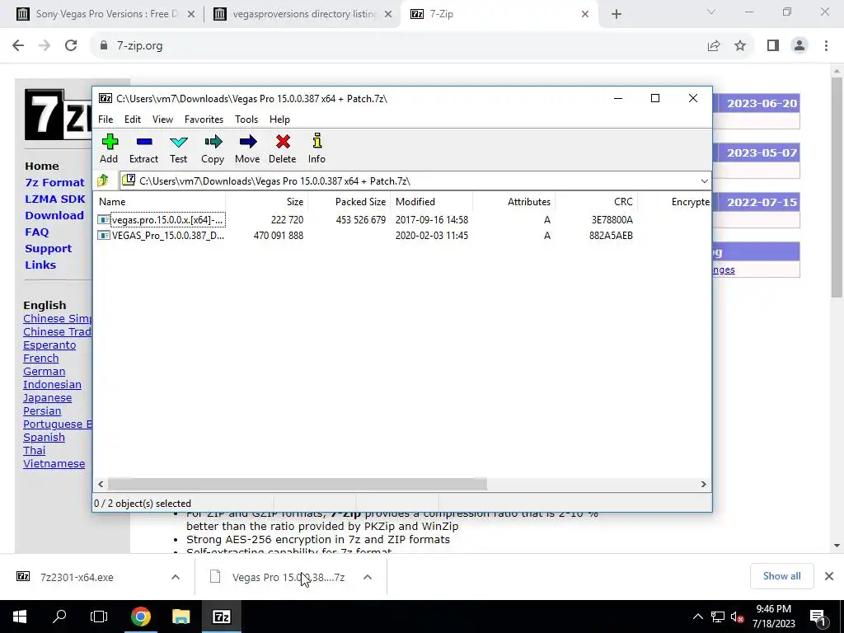Open the Help menu

pyautogui.click(x=280, y=120)
